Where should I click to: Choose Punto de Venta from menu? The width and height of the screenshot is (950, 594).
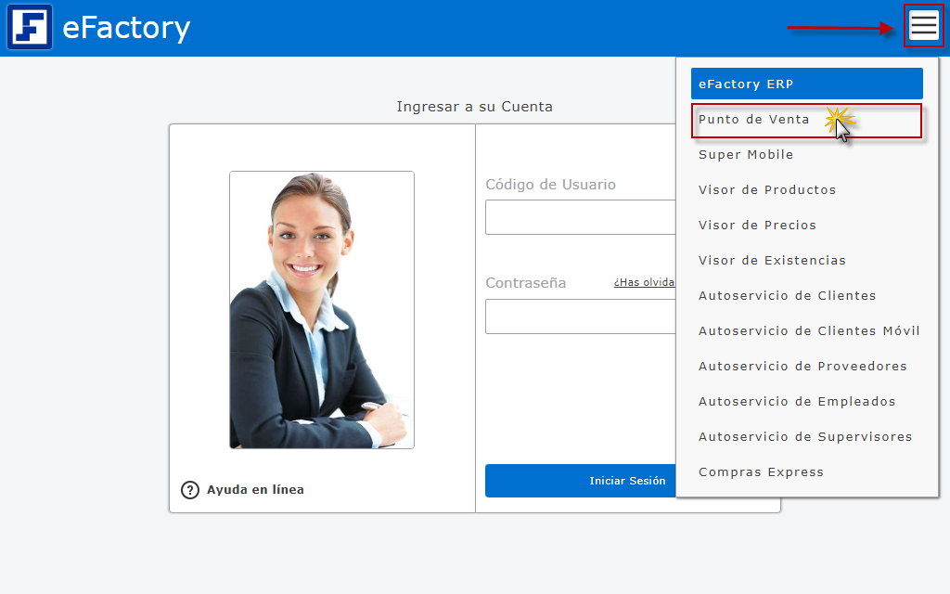806,120
